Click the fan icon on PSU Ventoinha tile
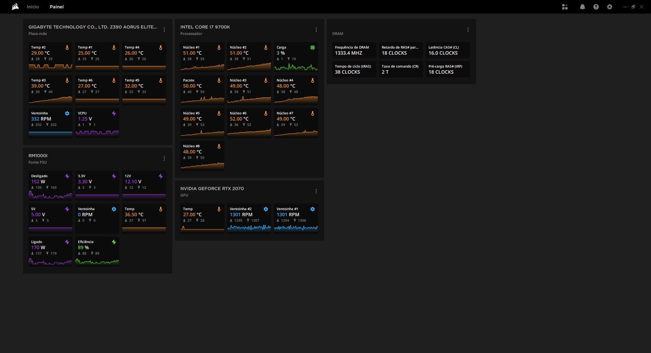 click(114, 209)
